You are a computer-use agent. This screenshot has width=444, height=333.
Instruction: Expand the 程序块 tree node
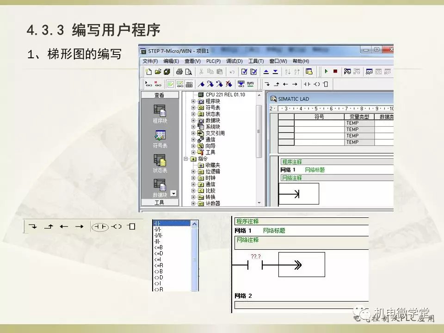click(x=193, y=101)
